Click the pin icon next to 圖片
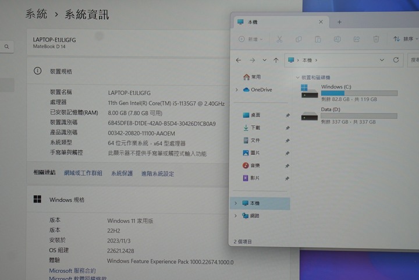This screenshot has width=419, height=280. [287, 153]
